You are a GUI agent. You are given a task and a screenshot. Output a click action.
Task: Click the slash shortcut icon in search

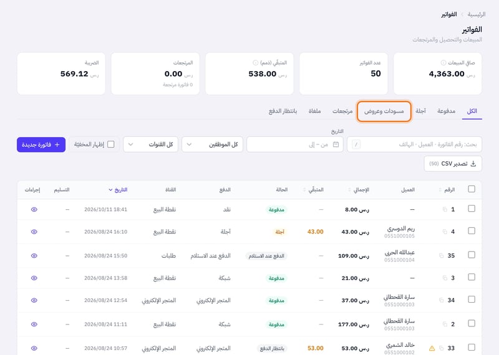tap(356, 144)
